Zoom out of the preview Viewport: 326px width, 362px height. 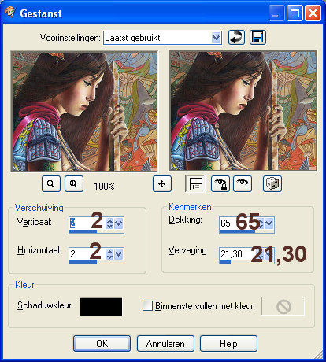(x=51, y=184)
